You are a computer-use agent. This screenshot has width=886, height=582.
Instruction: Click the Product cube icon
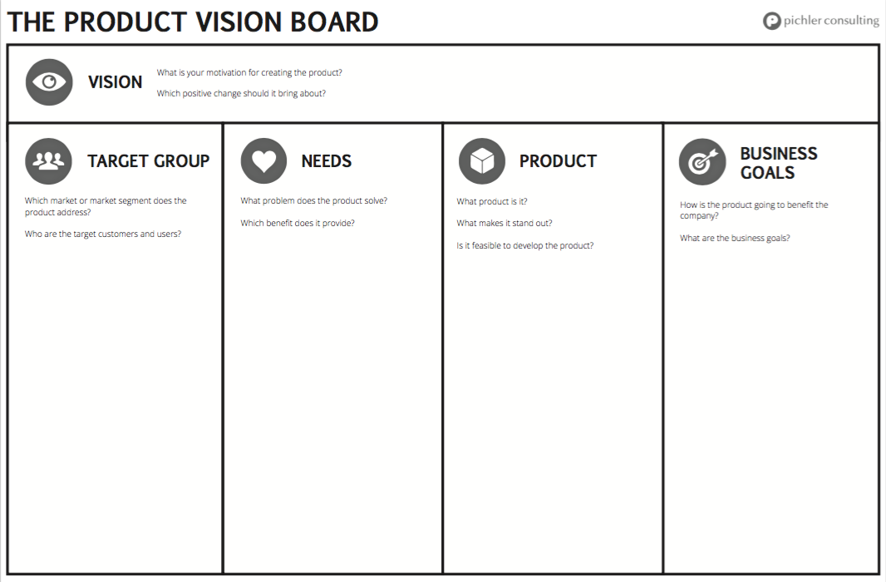coord(482,161)
